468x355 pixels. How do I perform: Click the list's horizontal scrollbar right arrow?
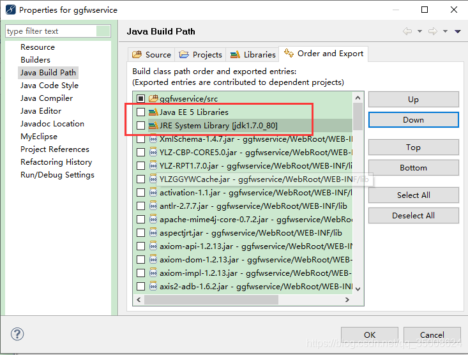pyautogui.click(x=347, y=299)
